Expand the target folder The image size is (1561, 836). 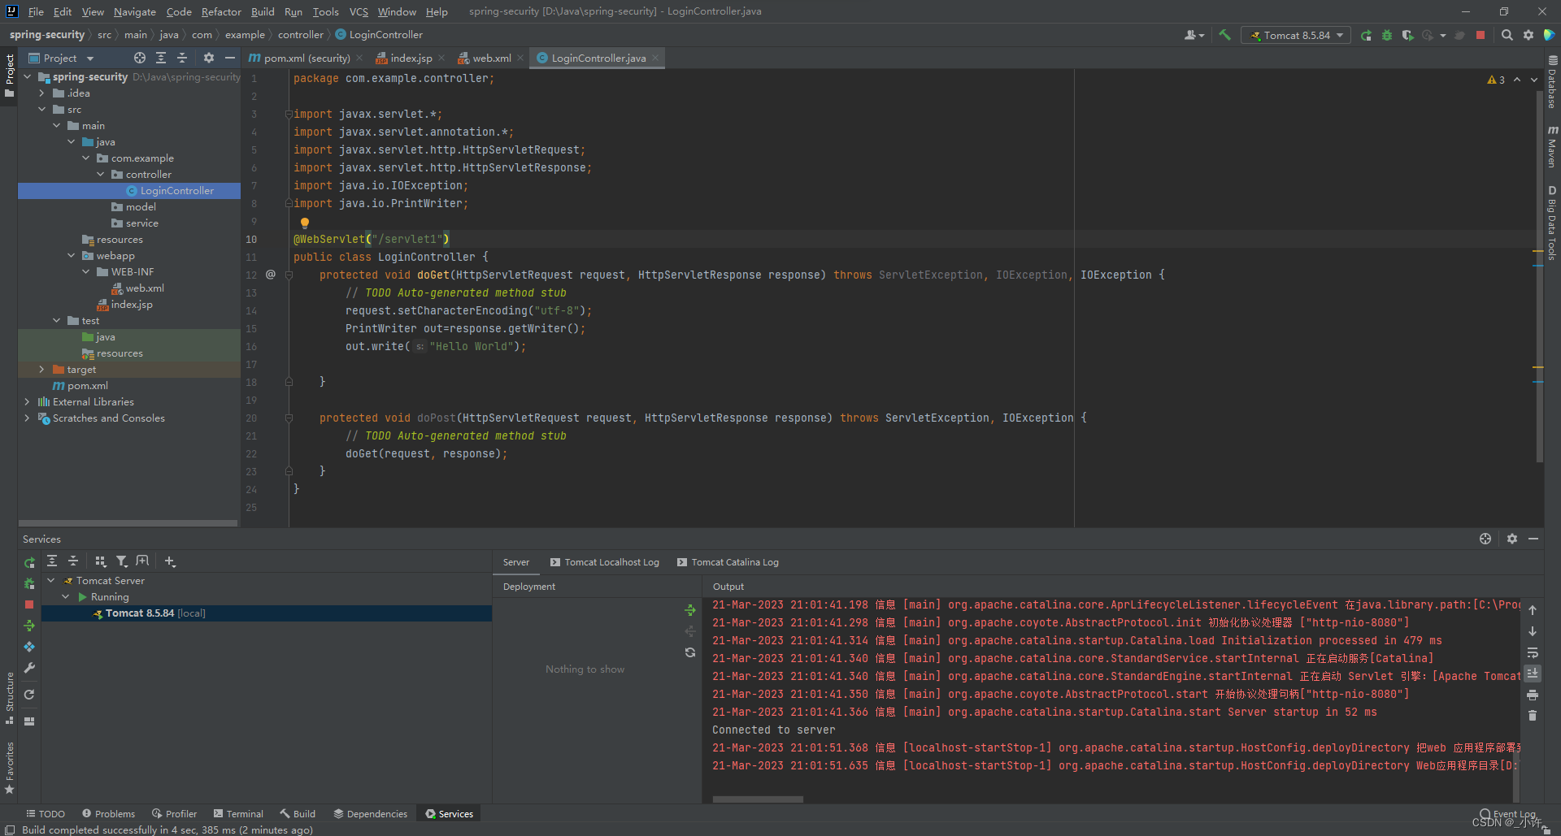click(42, 370)
